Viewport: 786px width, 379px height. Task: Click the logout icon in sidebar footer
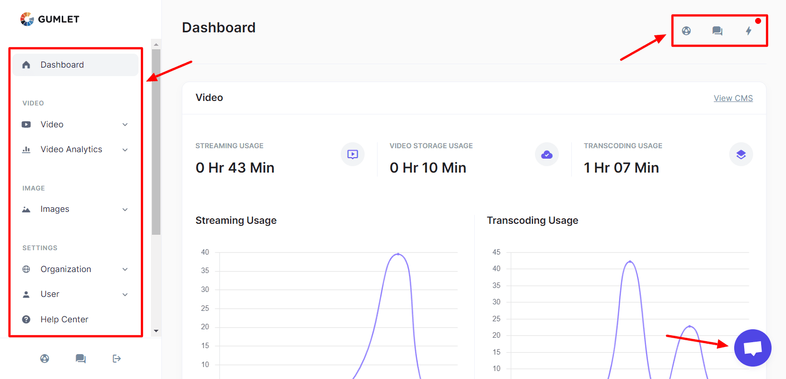[117, 359]
